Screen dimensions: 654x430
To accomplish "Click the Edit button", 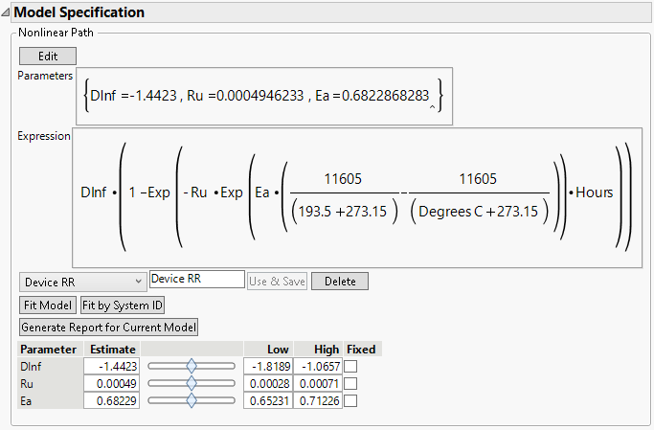I will pyautogui.click(x=47, y=57).
